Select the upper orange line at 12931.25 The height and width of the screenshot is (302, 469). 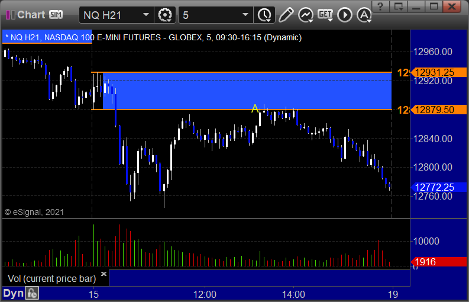241,72
